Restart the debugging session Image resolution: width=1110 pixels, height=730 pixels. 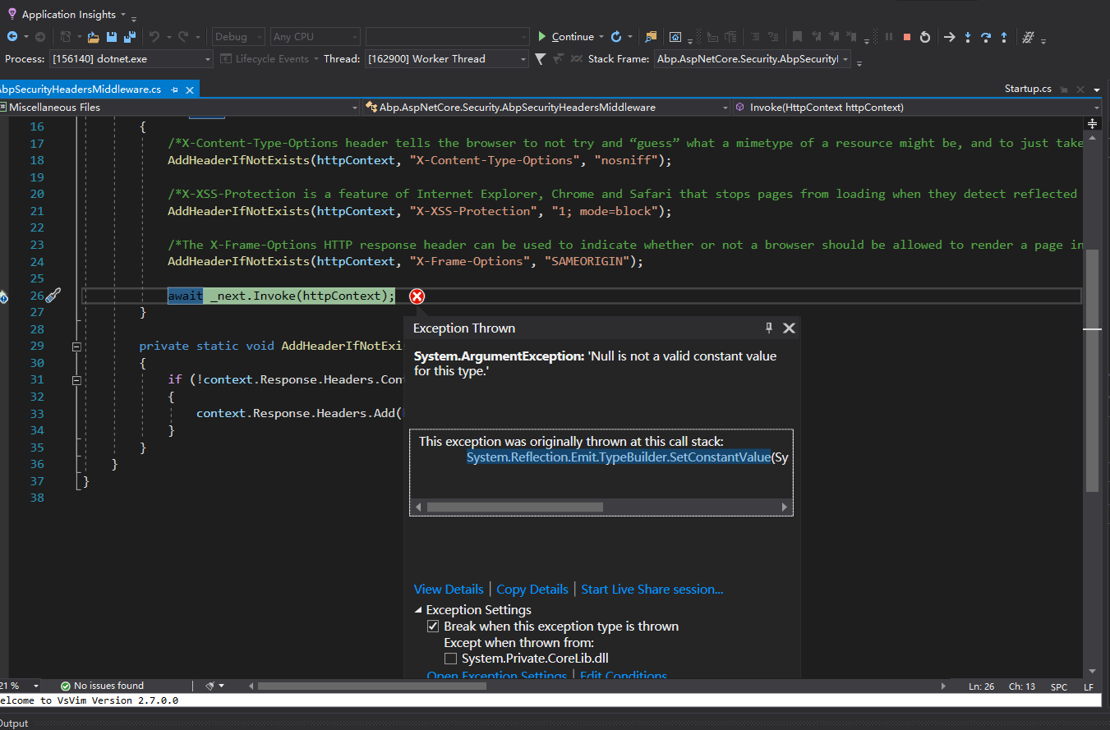pos(925,37)
